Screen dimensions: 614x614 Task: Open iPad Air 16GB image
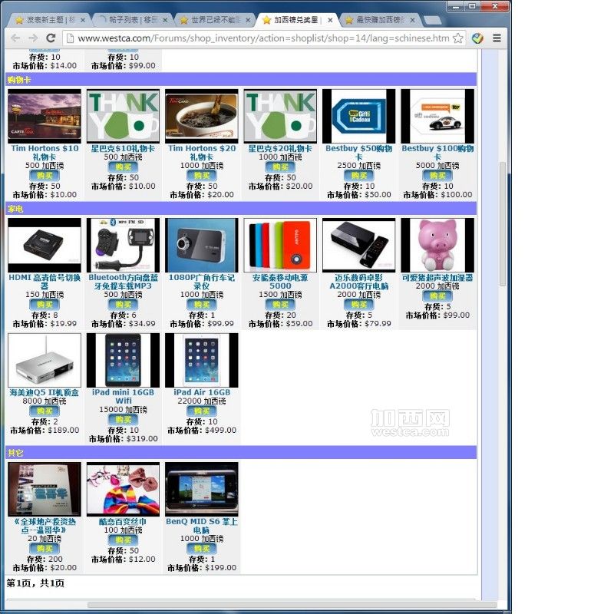pyautogui.click(x=202, y=360)
